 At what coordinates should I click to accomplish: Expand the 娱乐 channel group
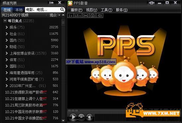[7, 27]
